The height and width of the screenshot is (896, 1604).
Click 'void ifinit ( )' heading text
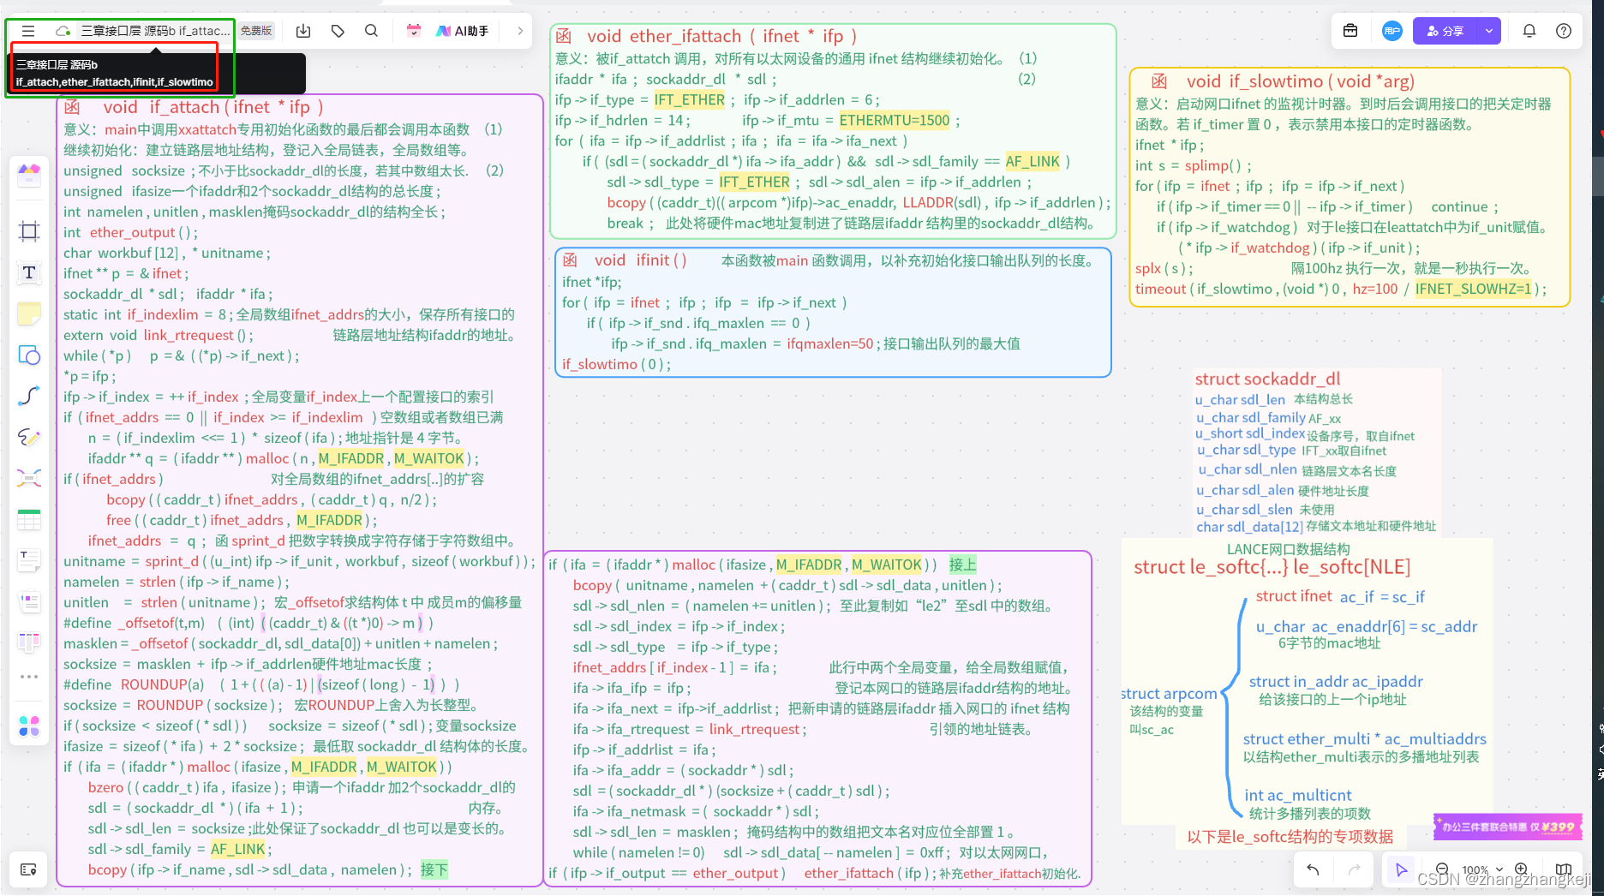[640, 260]
